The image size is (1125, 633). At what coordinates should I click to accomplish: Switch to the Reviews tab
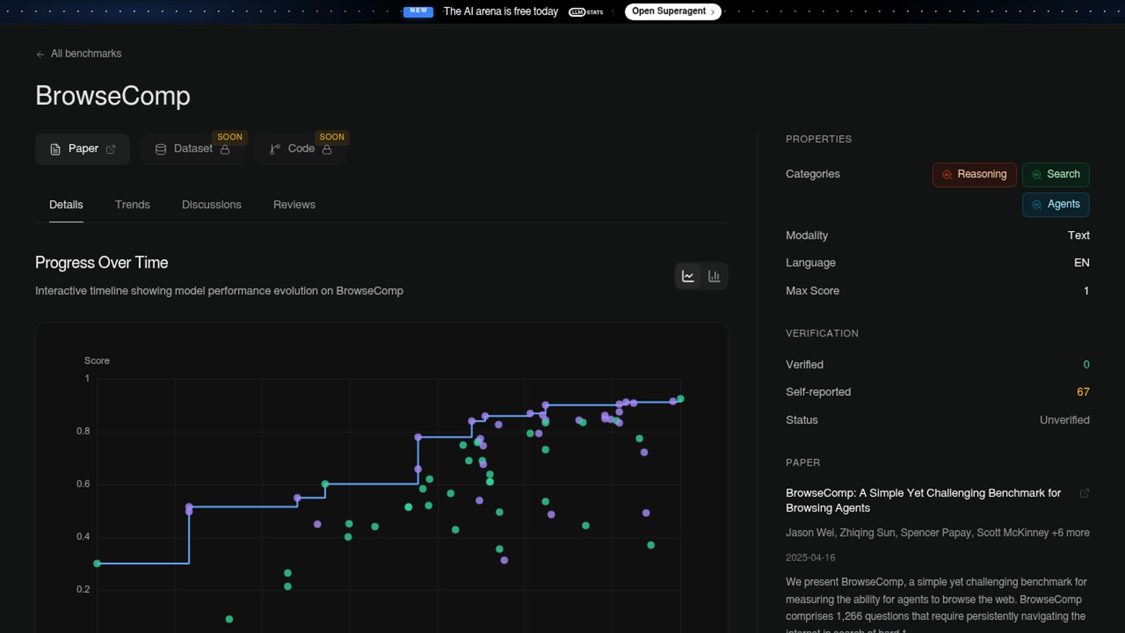[x=294, y=205]
